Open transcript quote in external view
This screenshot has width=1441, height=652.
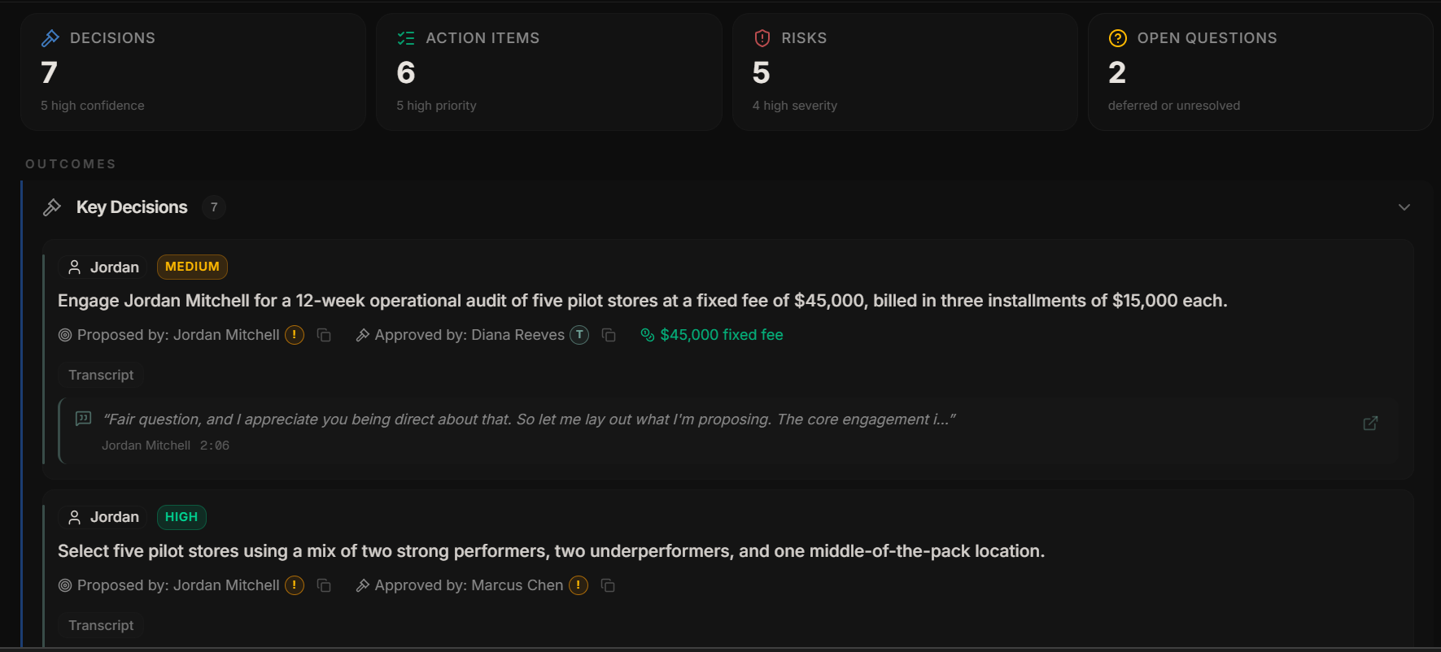(1370, 424)
